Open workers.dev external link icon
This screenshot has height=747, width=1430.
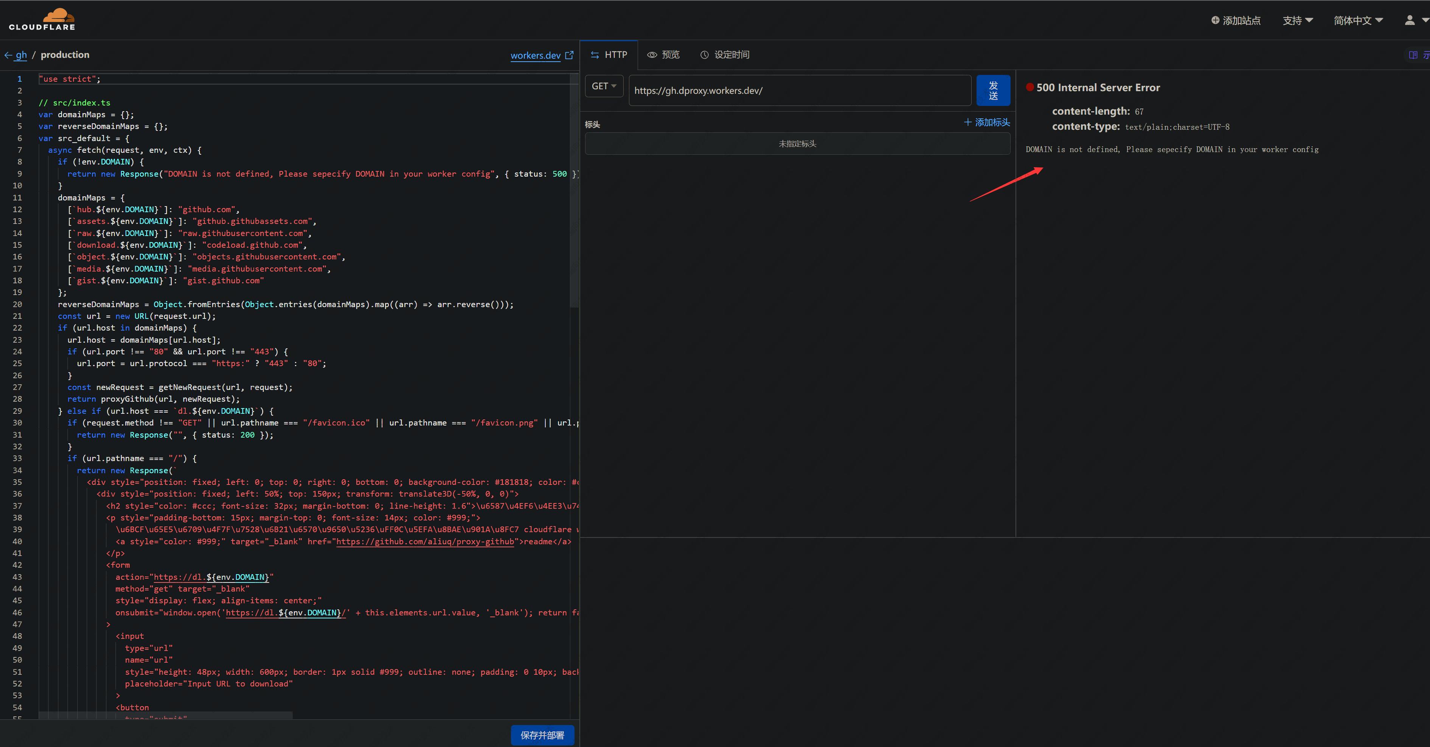pos(569,55)
